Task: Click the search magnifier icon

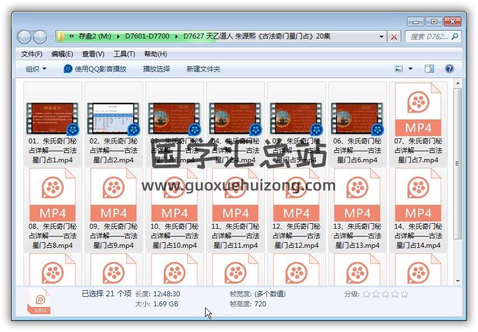Action: point(455,37)
